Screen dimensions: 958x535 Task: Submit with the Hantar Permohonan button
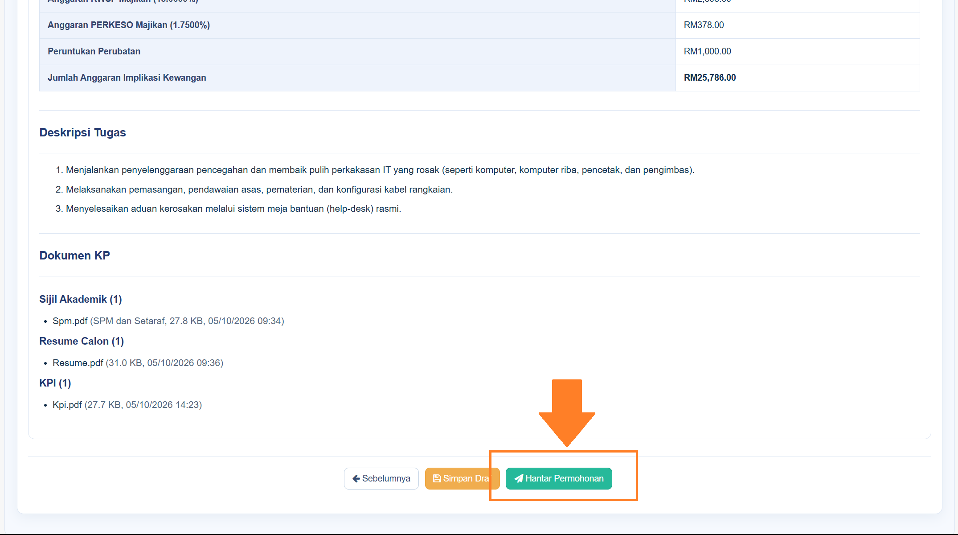pyautogui.click(x=559, y=478)
